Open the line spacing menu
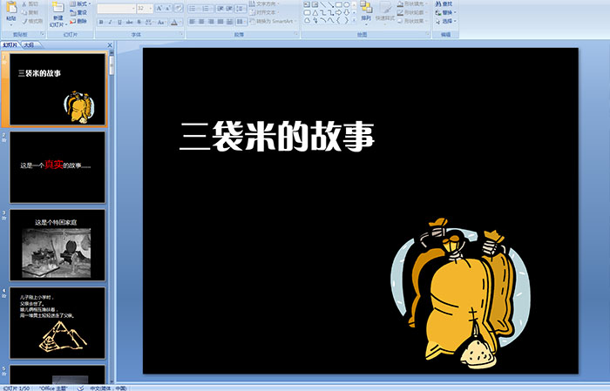 pos(241,8)
